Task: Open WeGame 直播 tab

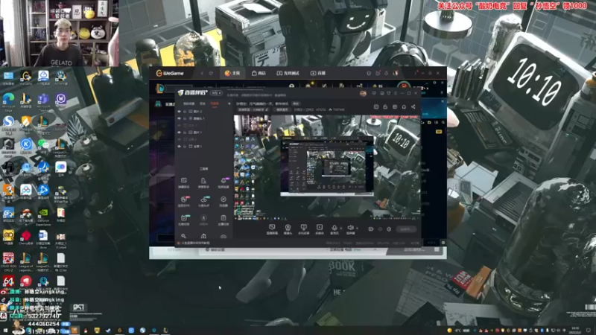Action: pyautogui.click(x=318, y=73)
